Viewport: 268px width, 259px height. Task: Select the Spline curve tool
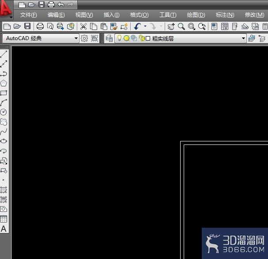[x=4, y=132]
